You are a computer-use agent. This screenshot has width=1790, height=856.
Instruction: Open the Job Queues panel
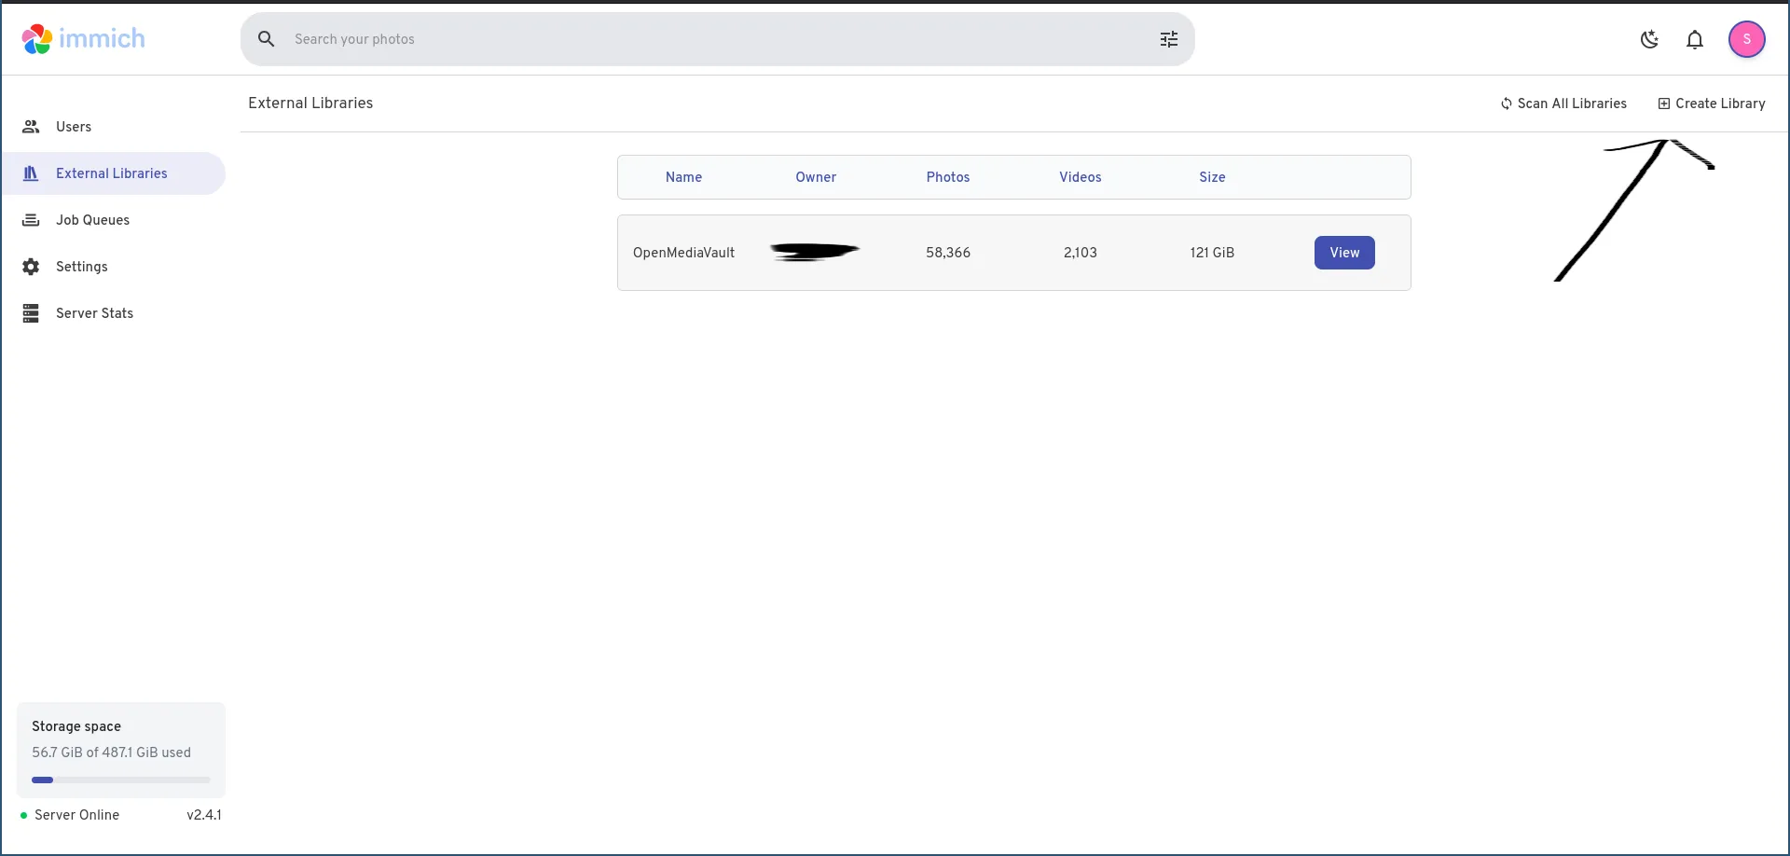point(92,220)
